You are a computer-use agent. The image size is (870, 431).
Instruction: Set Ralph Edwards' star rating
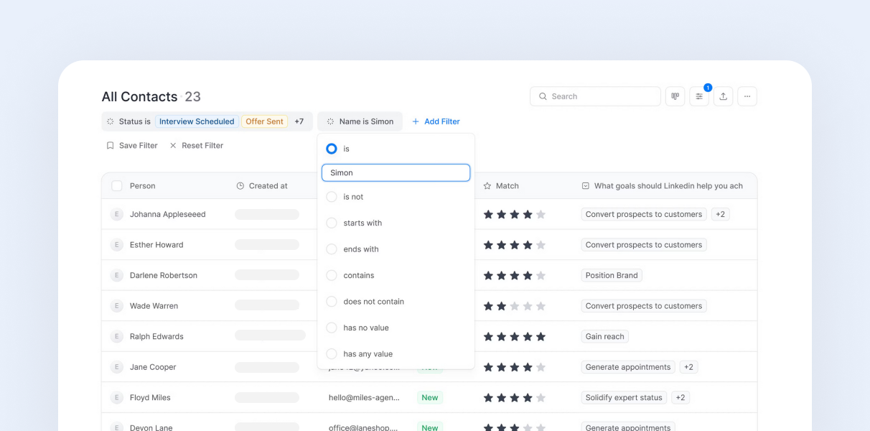[515, 336]
